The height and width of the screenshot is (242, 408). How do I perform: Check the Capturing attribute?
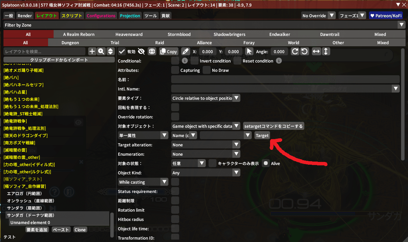pos(175,70)
